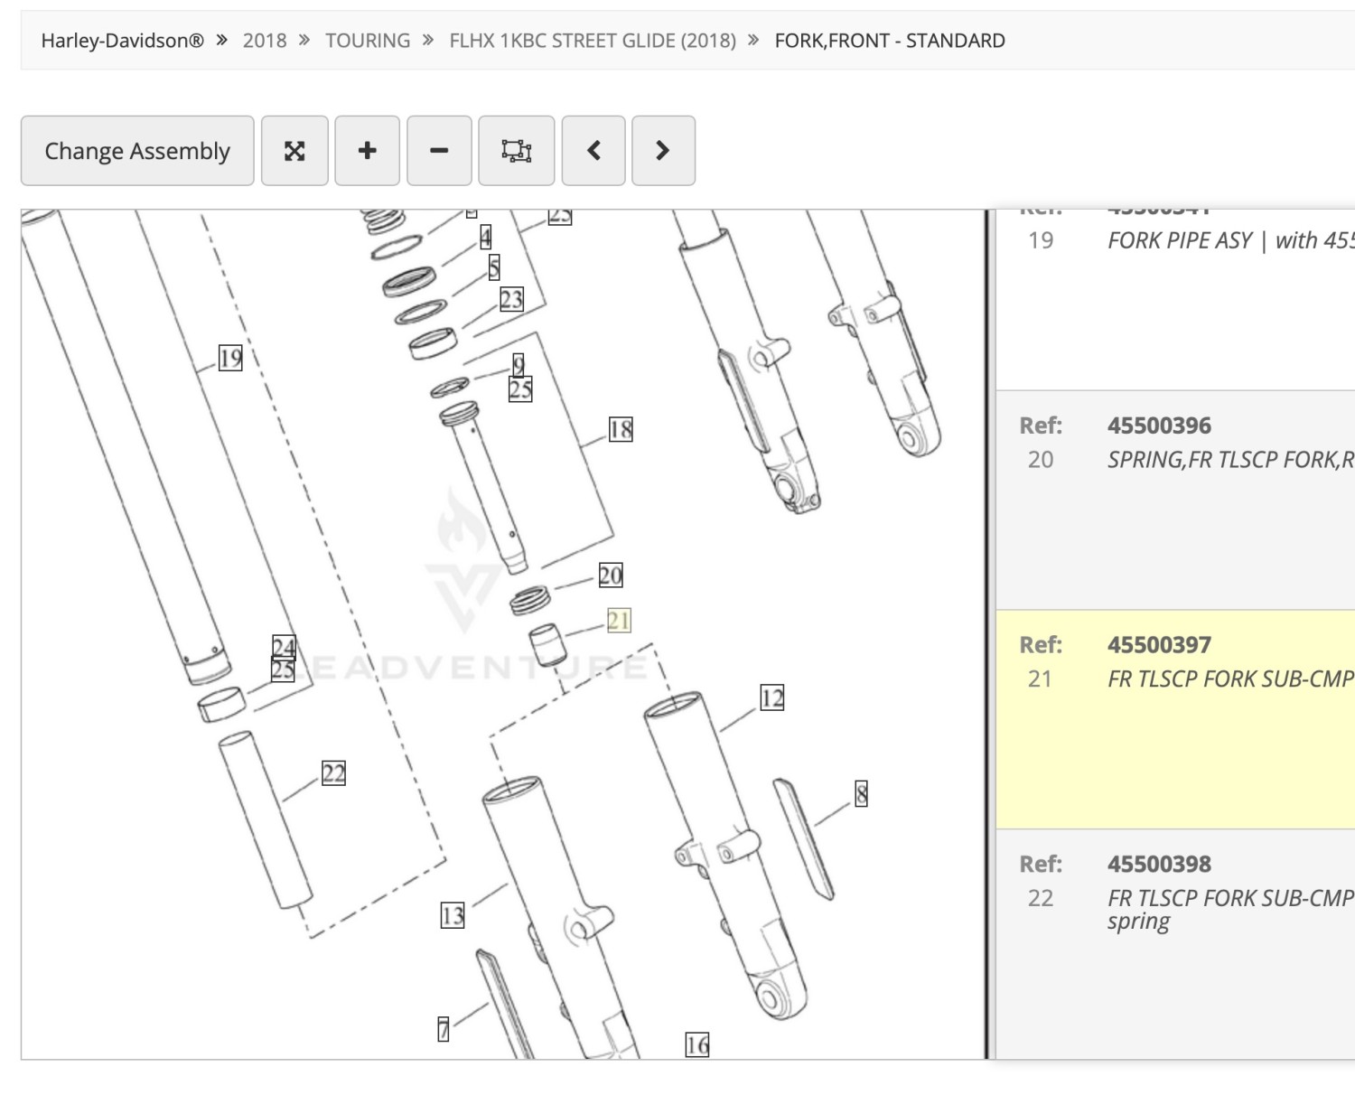The image size is (1355, 1095).
Task: Open part row Ref 22 45500398
Action: 1175,943
